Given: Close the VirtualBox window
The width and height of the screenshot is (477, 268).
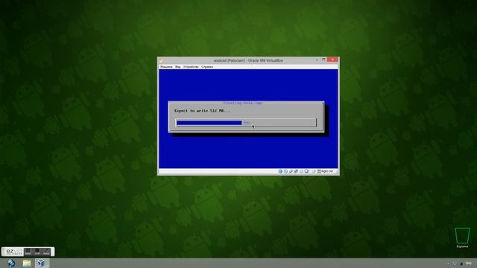Looking at the screenshot, I should pyautogui.click(x=332, y=60).
